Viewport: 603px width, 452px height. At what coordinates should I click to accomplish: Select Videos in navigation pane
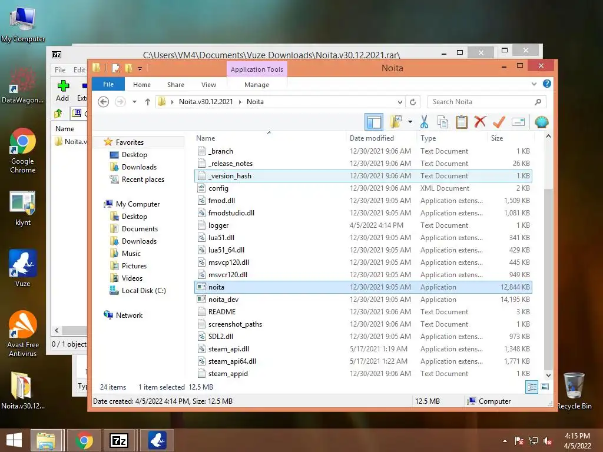[132, 278]
